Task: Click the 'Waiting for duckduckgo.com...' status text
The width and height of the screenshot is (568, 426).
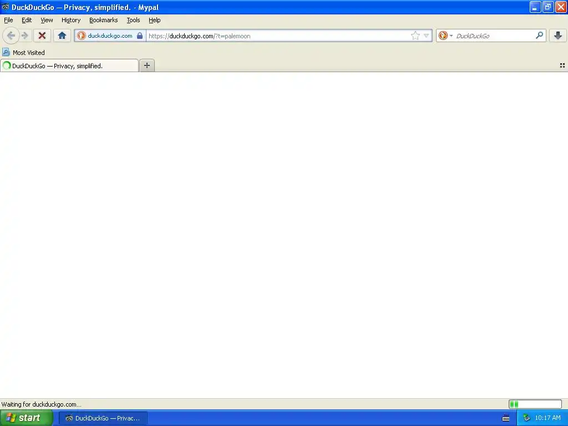Action: coord(41,404)
